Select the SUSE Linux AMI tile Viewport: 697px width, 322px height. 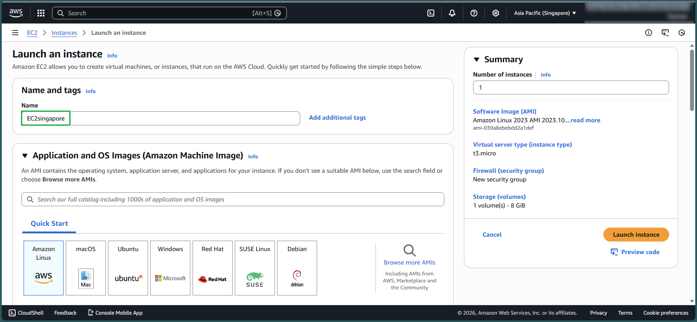pos(255,268)
